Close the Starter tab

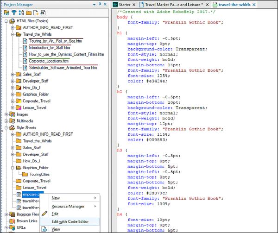[x=134, y=4]
